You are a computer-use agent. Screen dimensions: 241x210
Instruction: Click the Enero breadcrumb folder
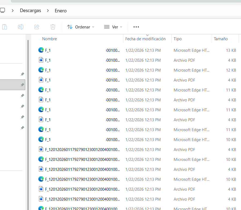pyautogui.click(x=60, y=11)
